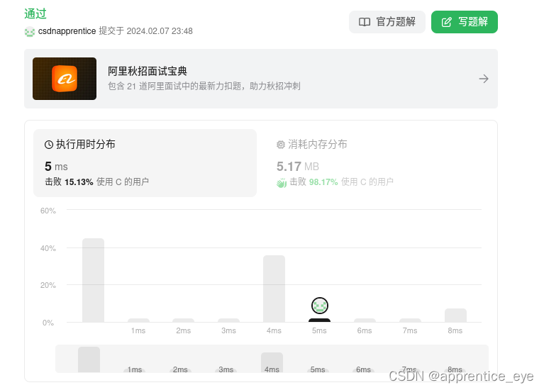This screenshot has width=544, height=390.
Task: Open the csdnapprentice username link
Action: [67, 31]
